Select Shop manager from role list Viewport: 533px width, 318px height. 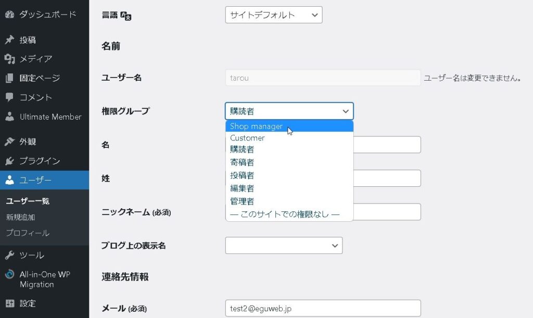[x=257, y=126]
